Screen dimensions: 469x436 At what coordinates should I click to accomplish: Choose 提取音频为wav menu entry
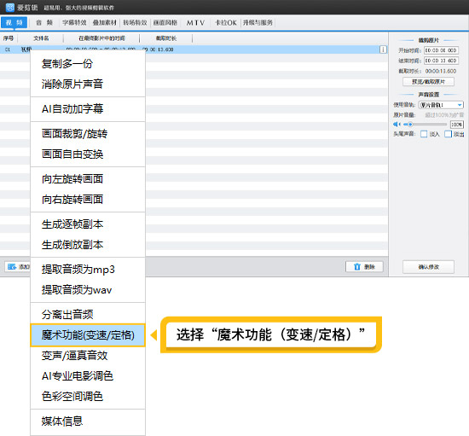pos(88,290)
